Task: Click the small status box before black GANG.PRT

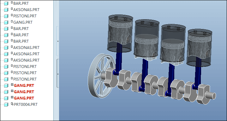Action: 12,21
